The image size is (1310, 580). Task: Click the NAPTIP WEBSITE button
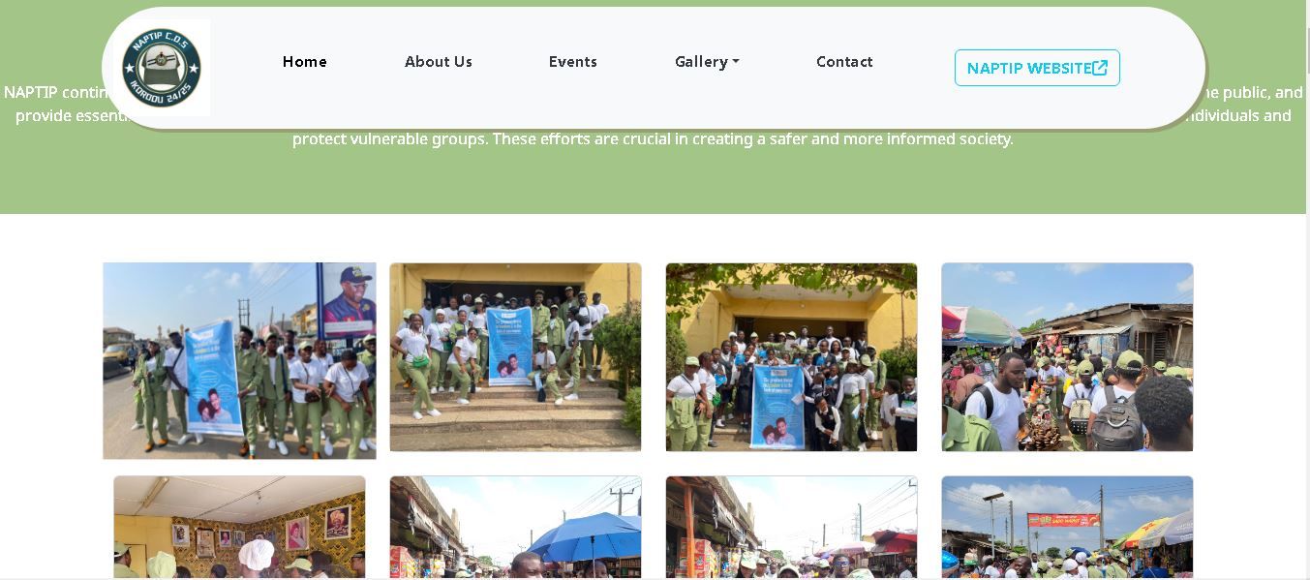tap(1037, 68)
